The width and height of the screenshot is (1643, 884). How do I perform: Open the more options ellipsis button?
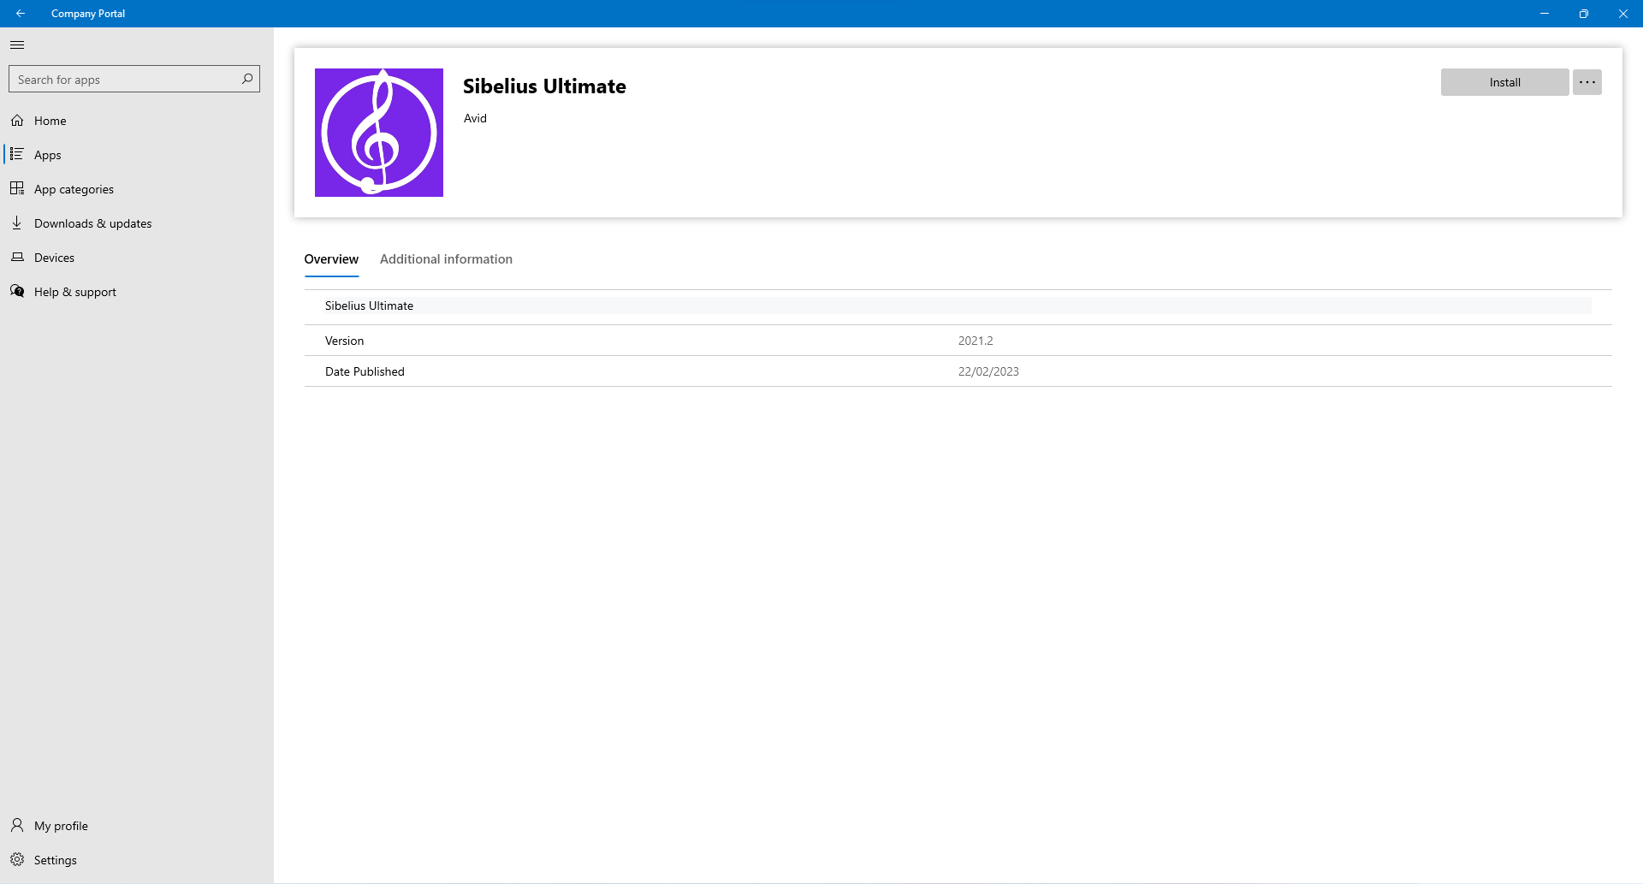click(x=1587, y=82)
